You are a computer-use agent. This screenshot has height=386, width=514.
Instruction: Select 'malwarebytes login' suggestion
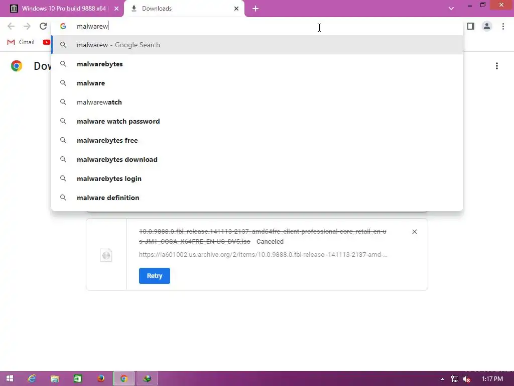(x=257, y=178)
